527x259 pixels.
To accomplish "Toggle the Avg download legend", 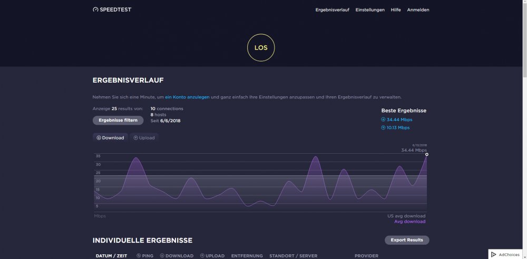I will 409,222.
